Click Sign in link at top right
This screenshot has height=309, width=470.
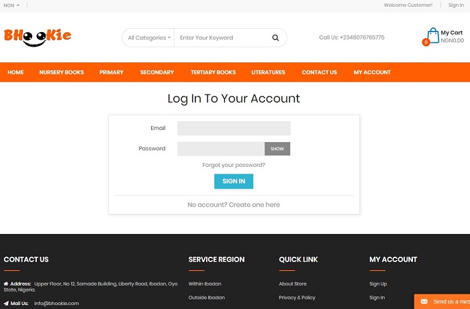point(456,5)
